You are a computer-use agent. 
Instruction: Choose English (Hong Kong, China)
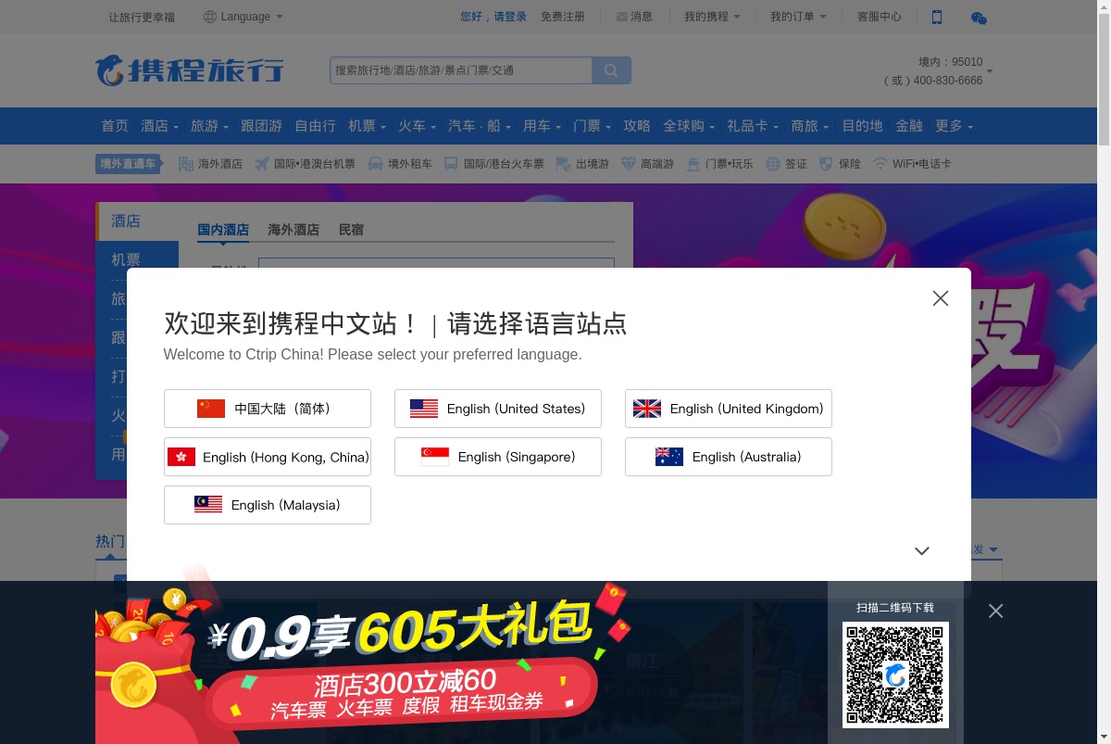pos(268,457)
